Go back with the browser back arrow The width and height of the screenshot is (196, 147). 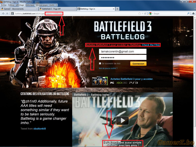click(3, 14)
